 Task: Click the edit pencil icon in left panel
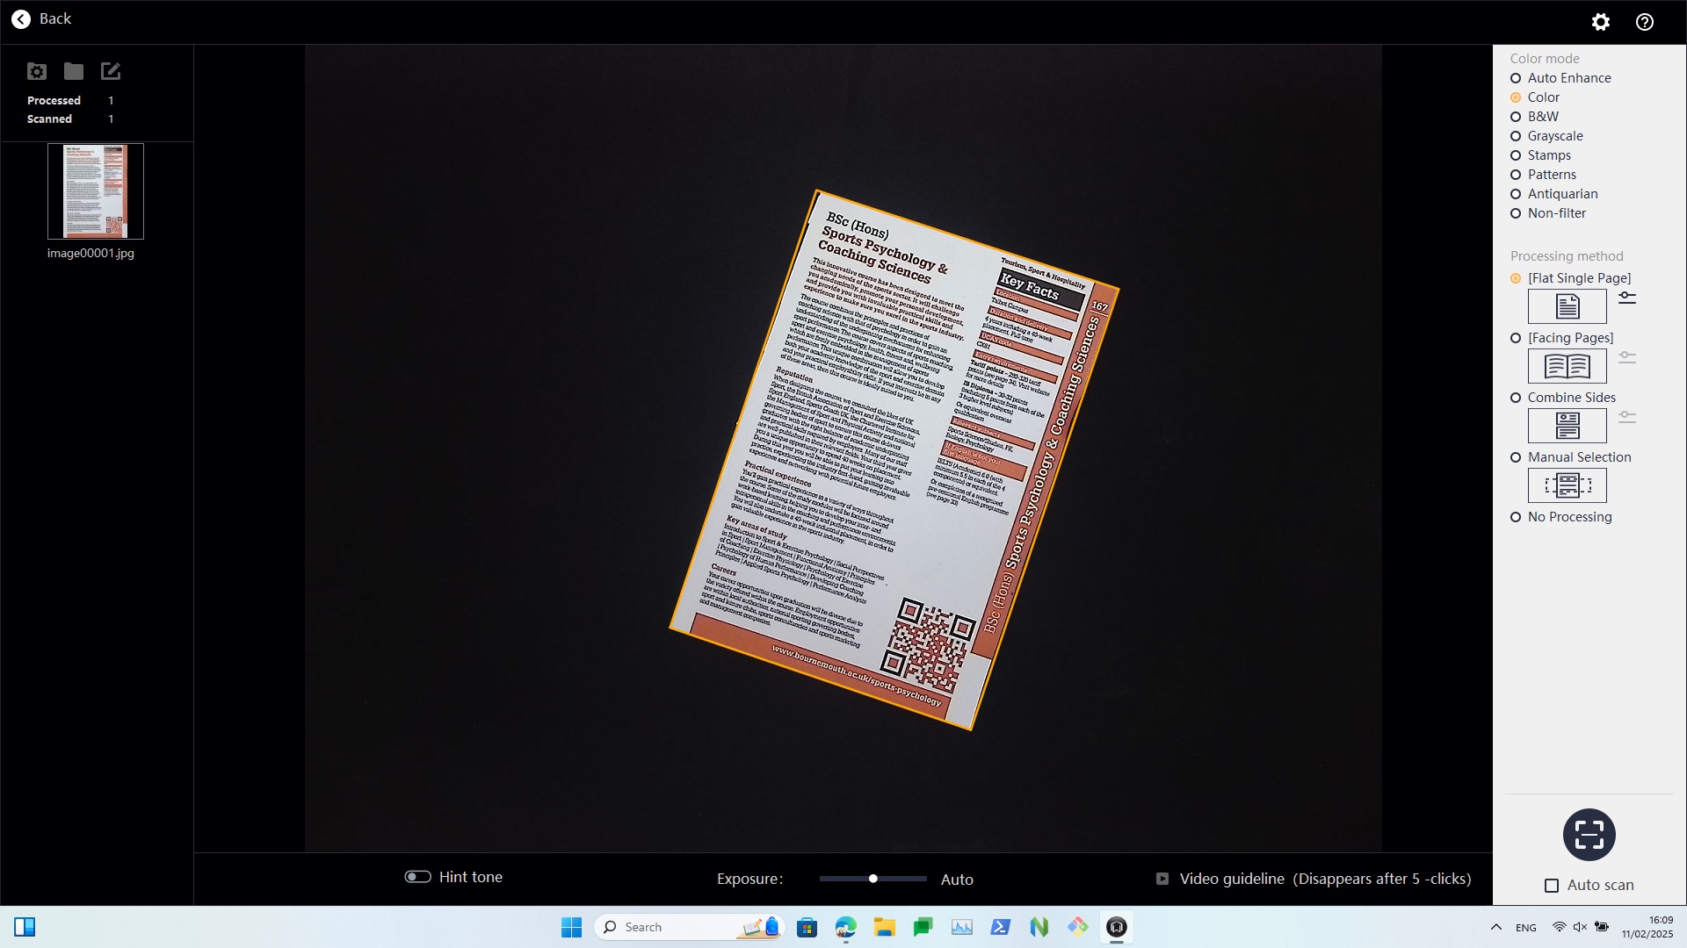tap(111, 71)
